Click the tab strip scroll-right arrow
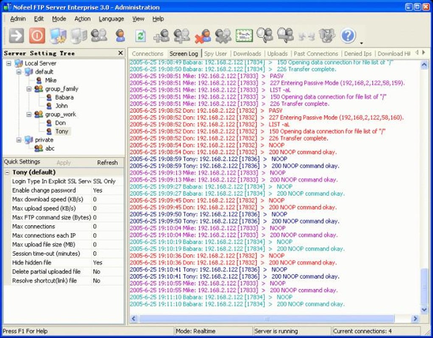The image size is (433, 338). pos(424,53)
